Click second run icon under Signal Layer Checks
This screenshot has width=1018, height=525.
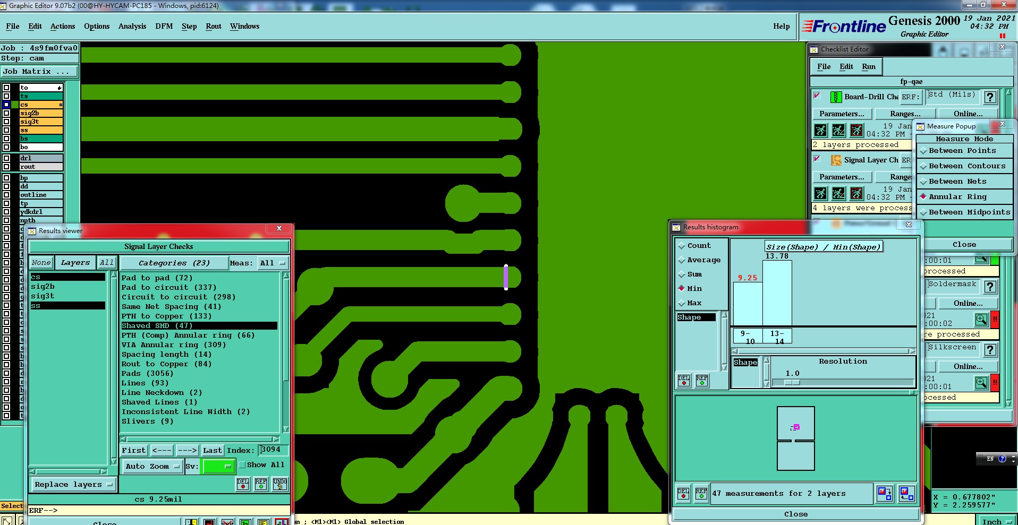[838, 193]
